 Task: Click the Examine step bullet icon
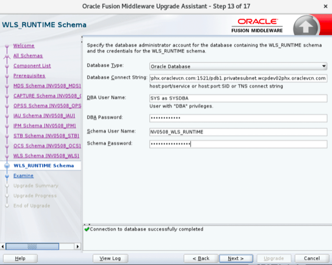point(7,176)
